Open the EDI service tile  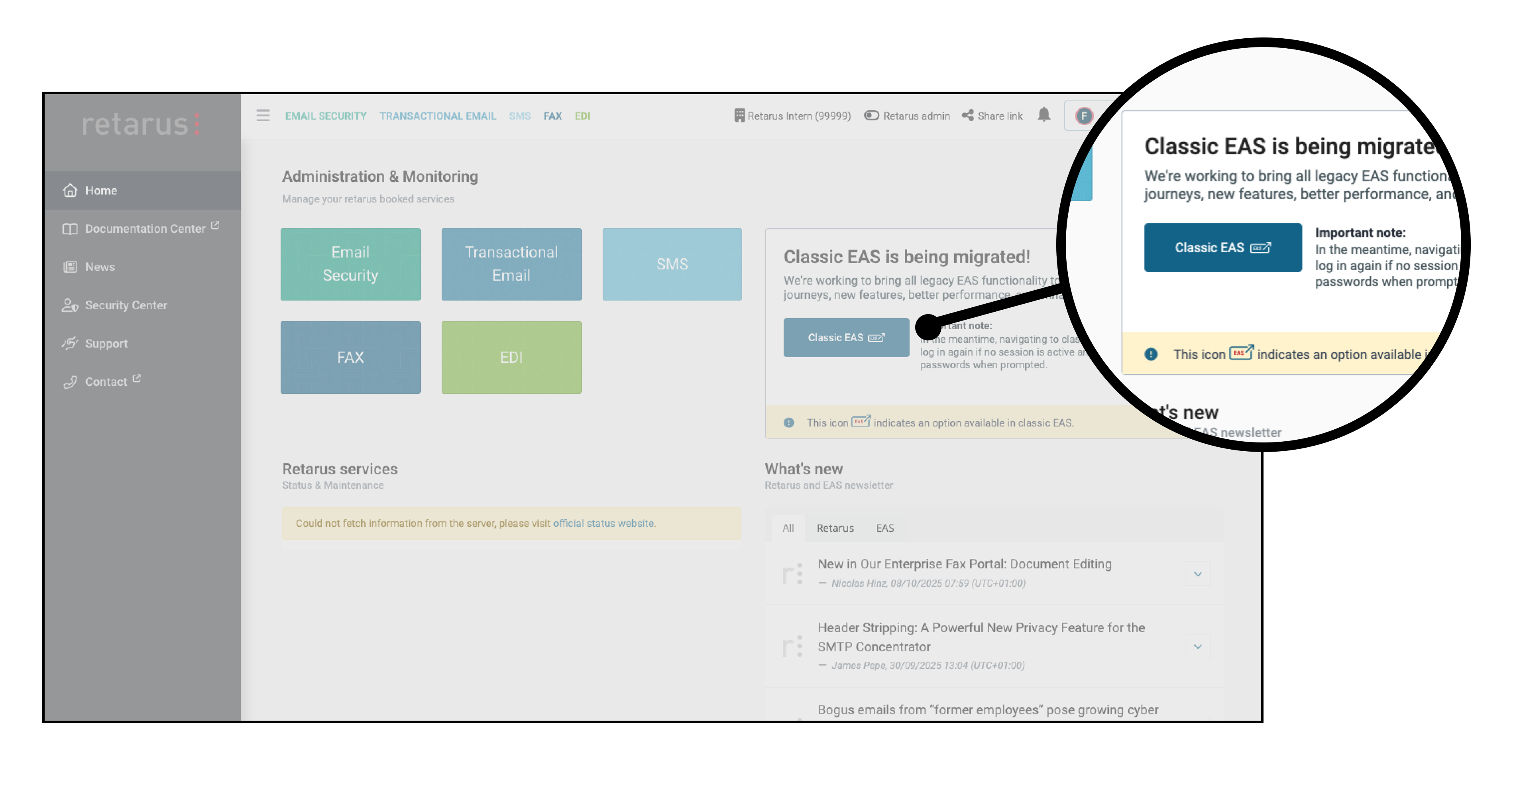click(x=511, y=358)
